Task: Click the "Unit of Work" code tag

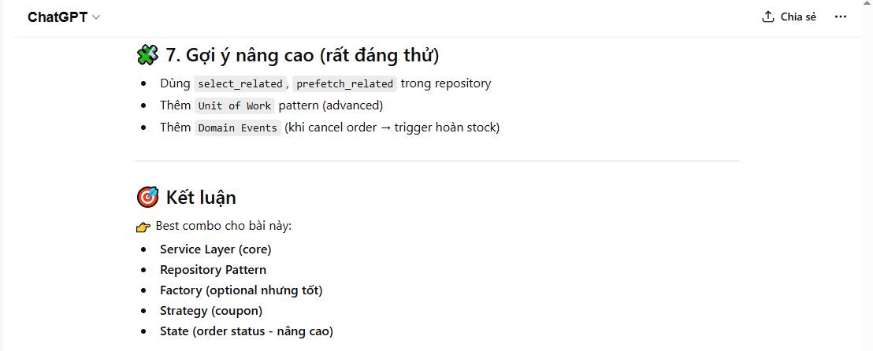Action: (x=235, y=105)
